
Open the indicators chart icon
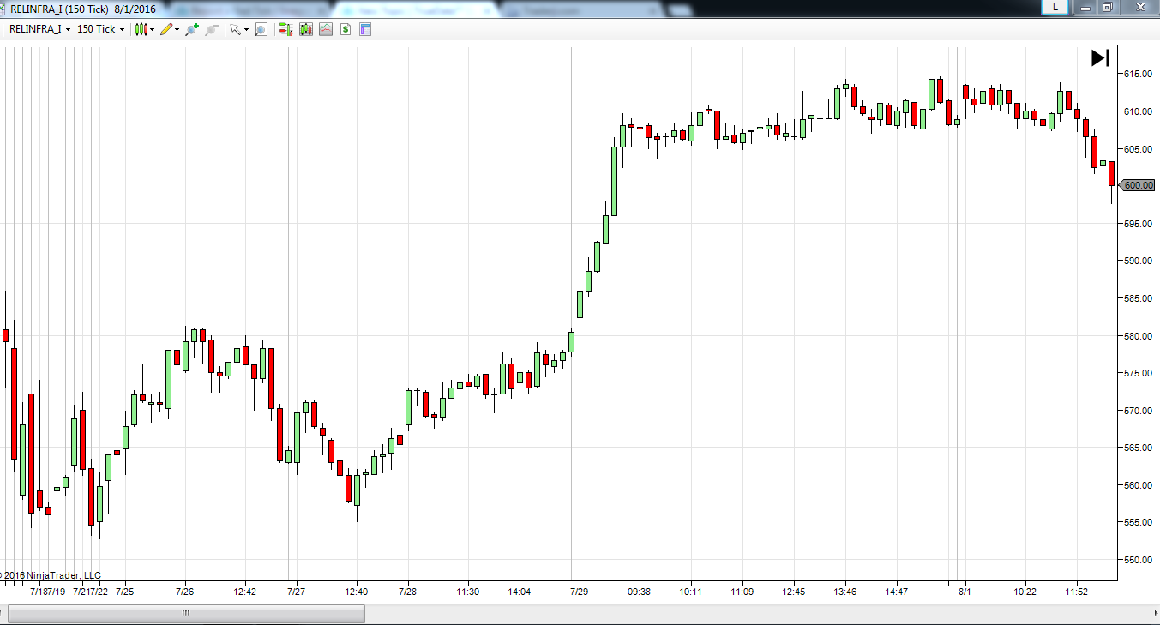point(326,29)
